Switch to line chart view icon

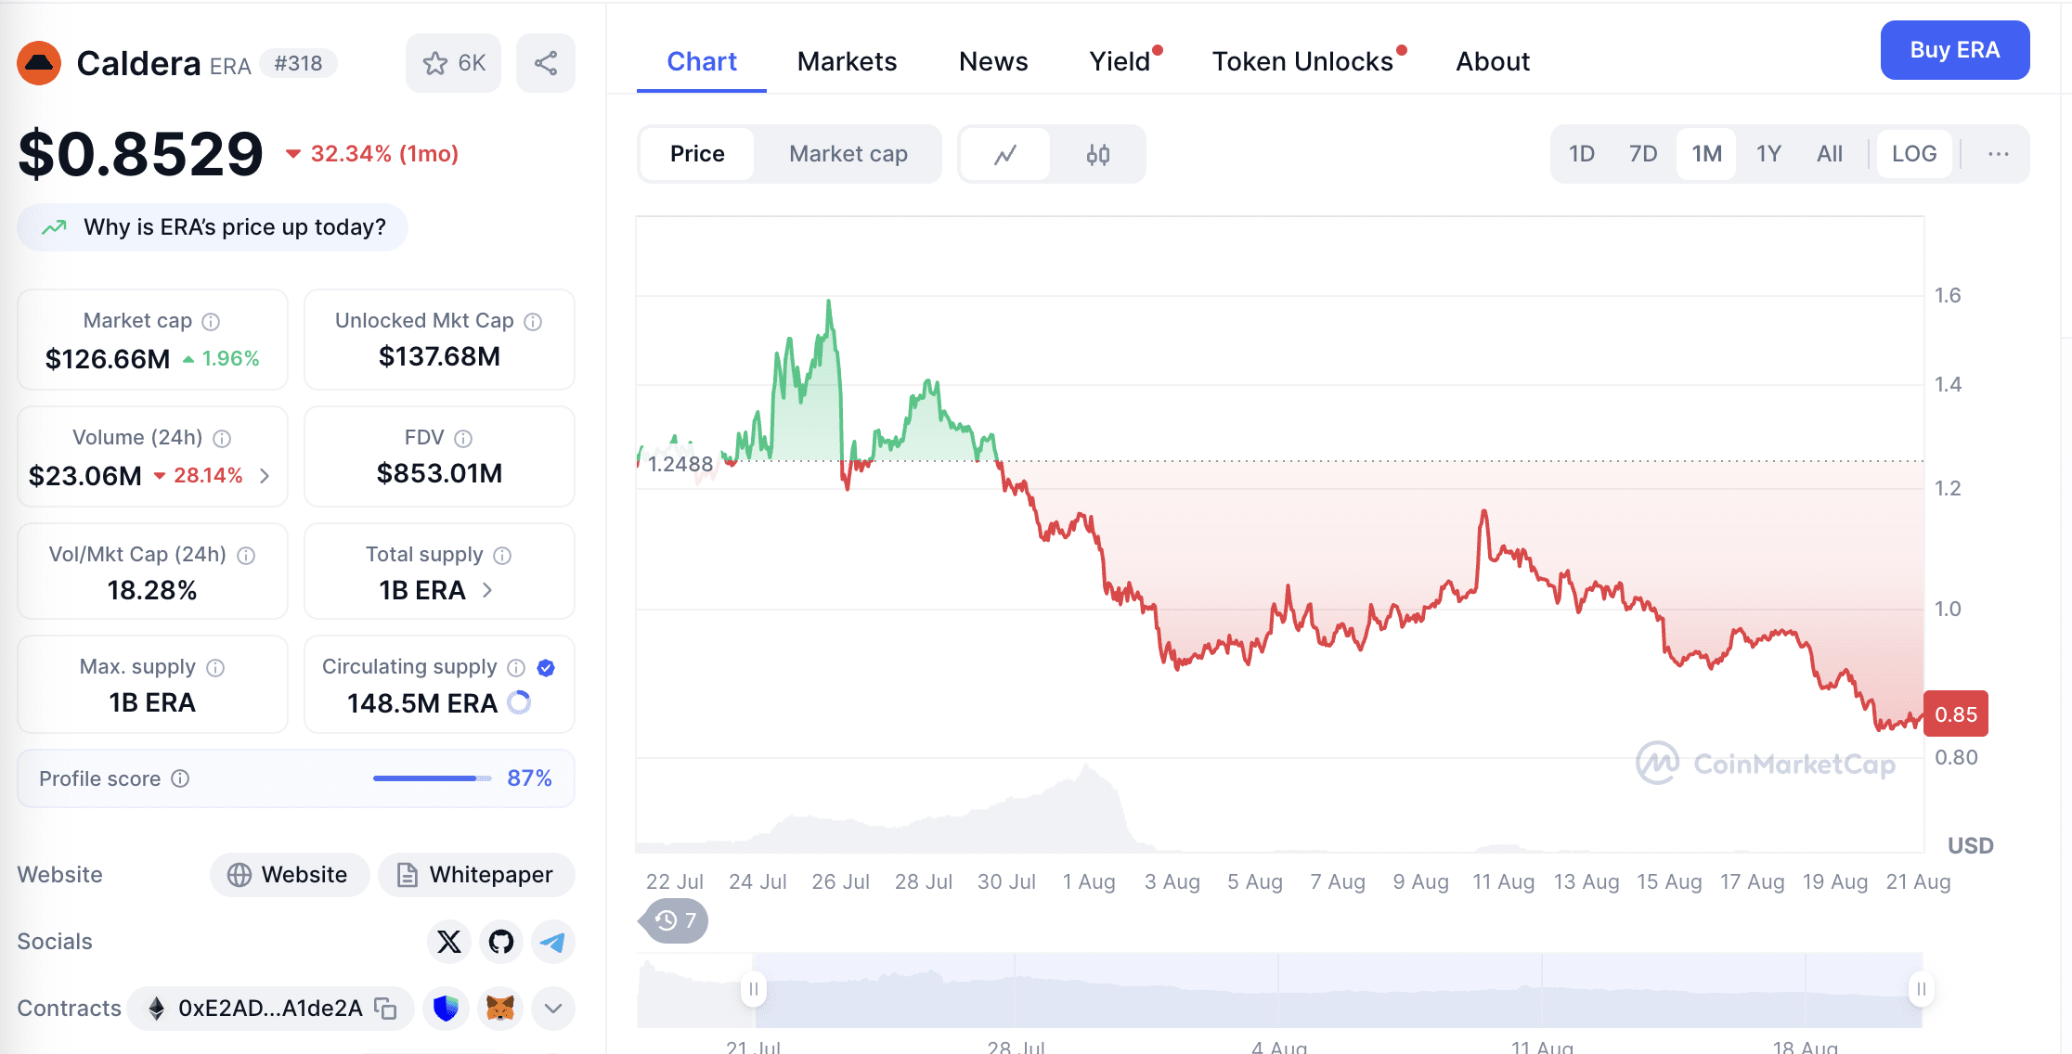point(1005,154)
